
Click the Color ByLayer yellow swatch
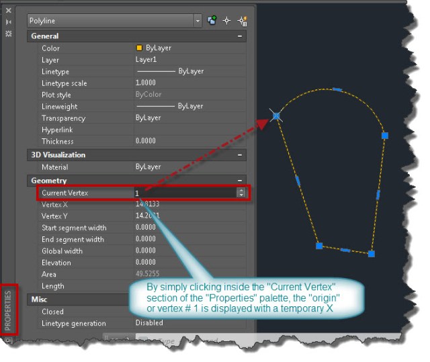[139, 48]
